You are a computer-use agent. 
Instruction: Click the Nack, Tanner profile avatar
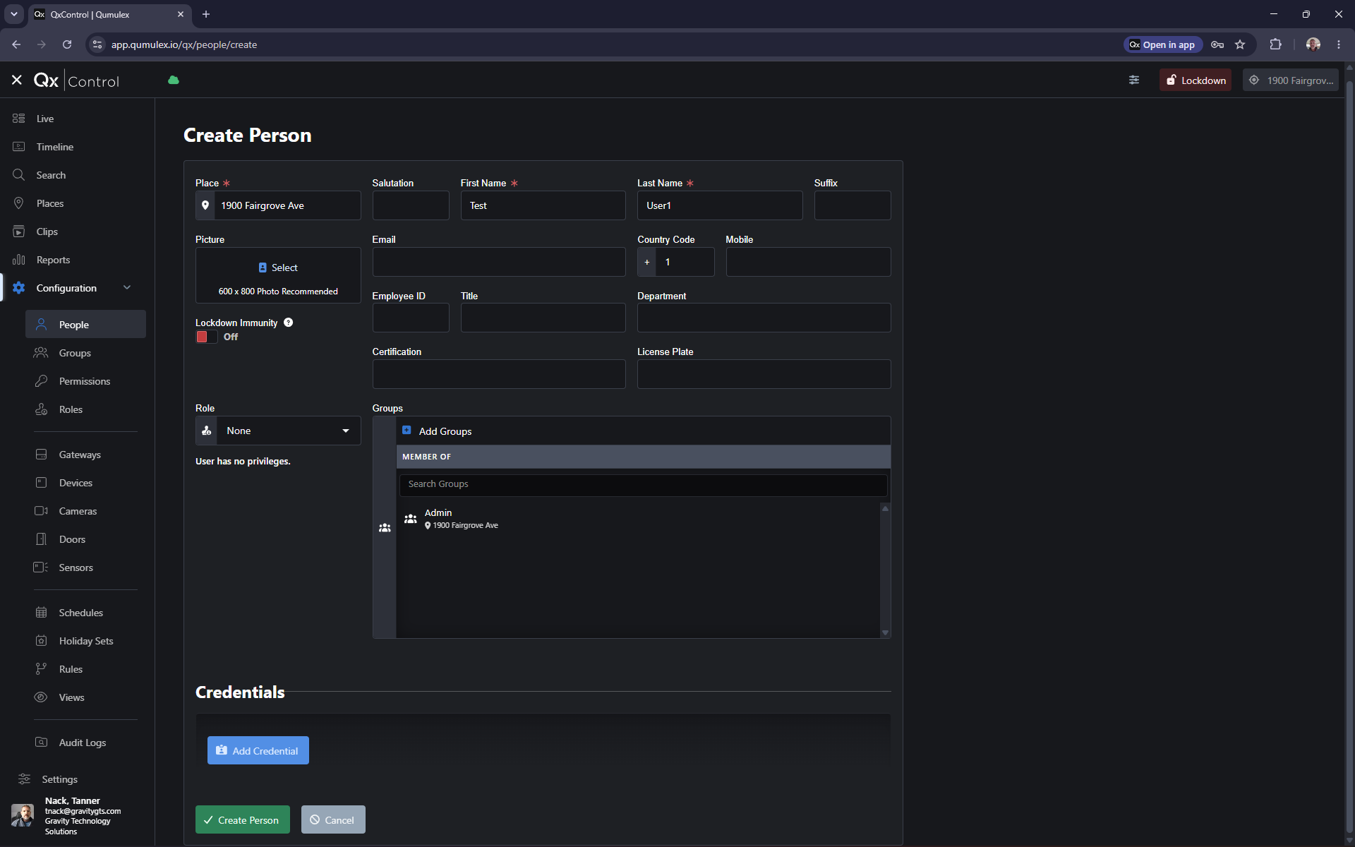pyautogui.click(x=23, y=816)
